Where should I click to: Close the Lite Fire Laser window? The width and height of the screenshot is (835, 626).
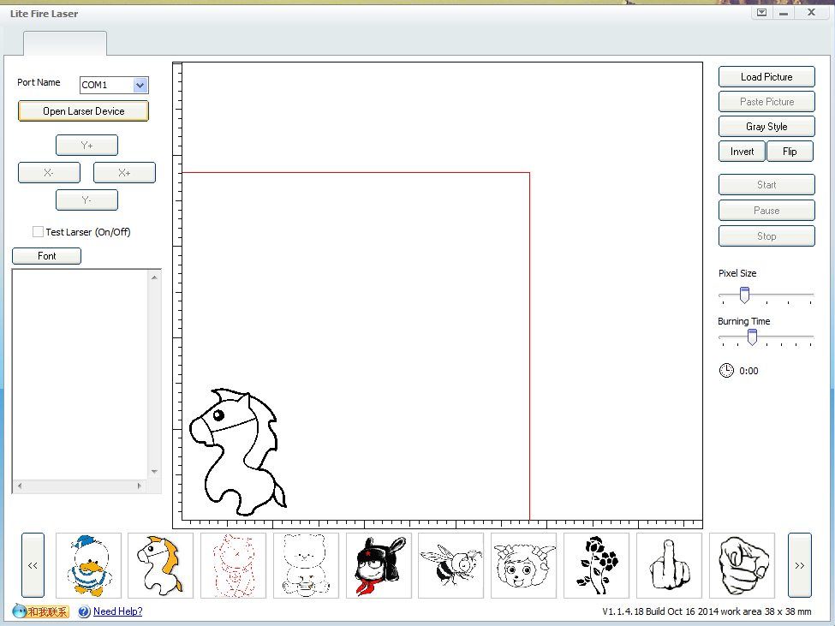point(811,12)
